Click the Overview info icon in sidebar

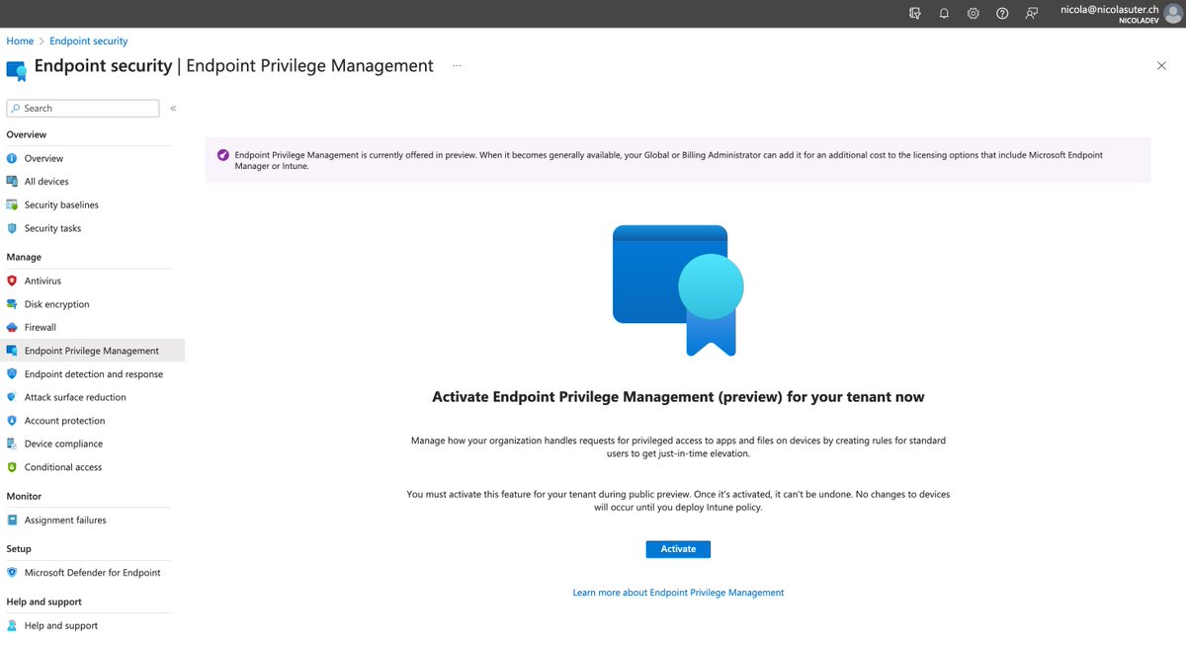(x=12, y=158)
